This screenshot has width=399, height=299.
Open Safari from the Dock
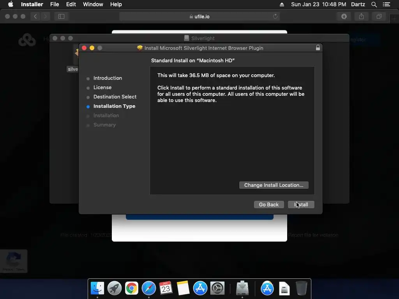[x=148, y=288]
